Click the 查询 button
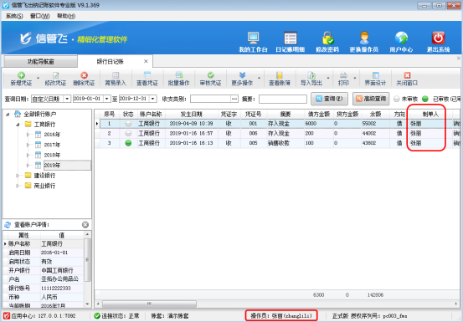The image size is (463, 322). [329, 99]
